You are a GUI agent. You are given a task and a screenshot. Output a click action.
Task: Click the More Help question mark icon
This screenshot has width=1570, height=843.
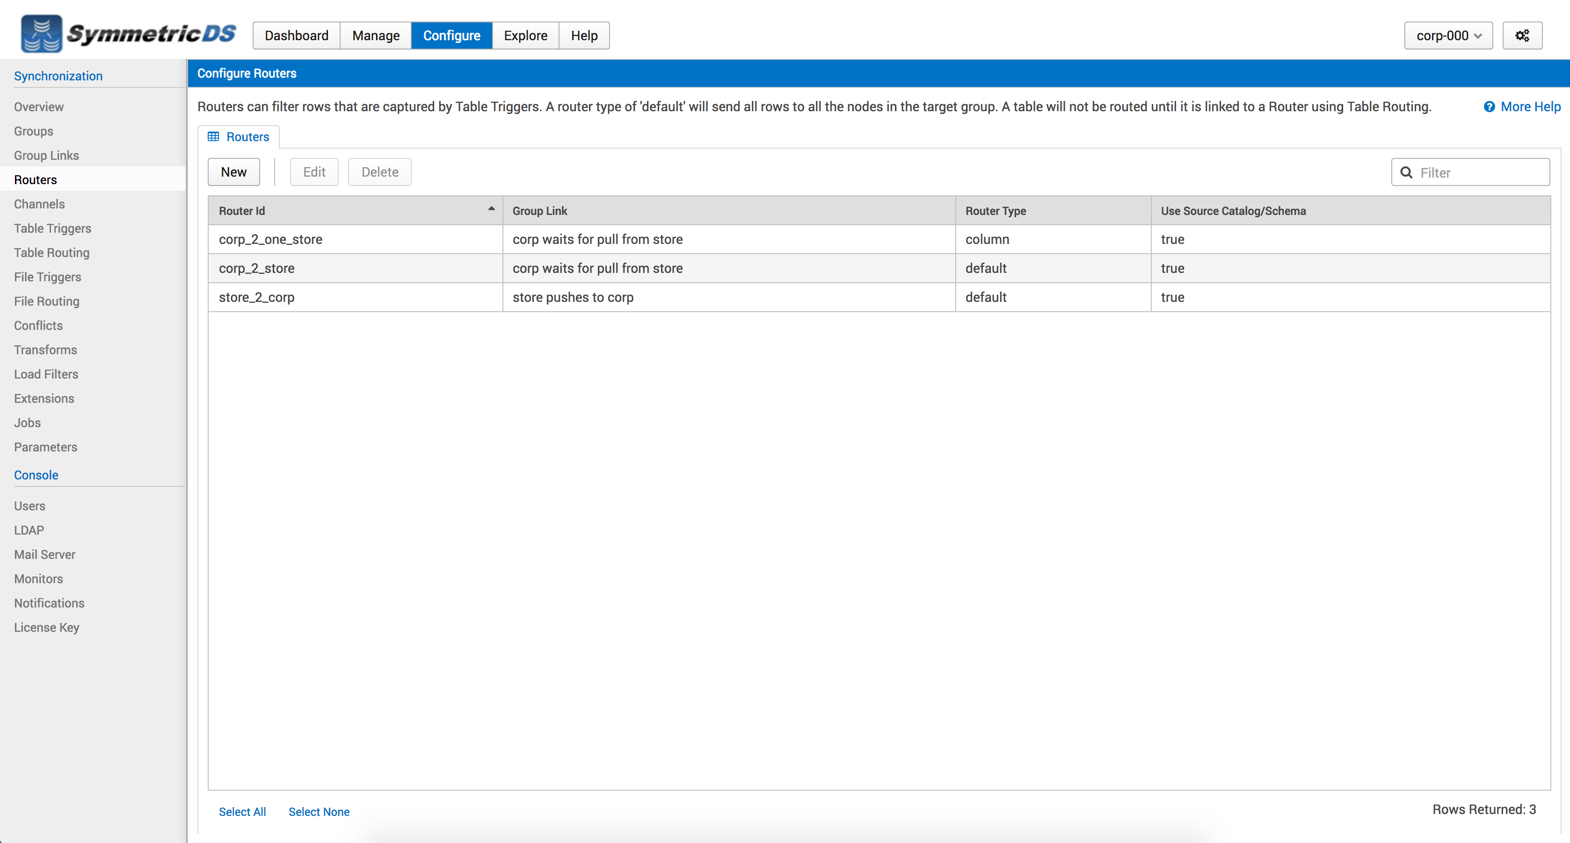pyautogui.click(x=1489, y=107)
